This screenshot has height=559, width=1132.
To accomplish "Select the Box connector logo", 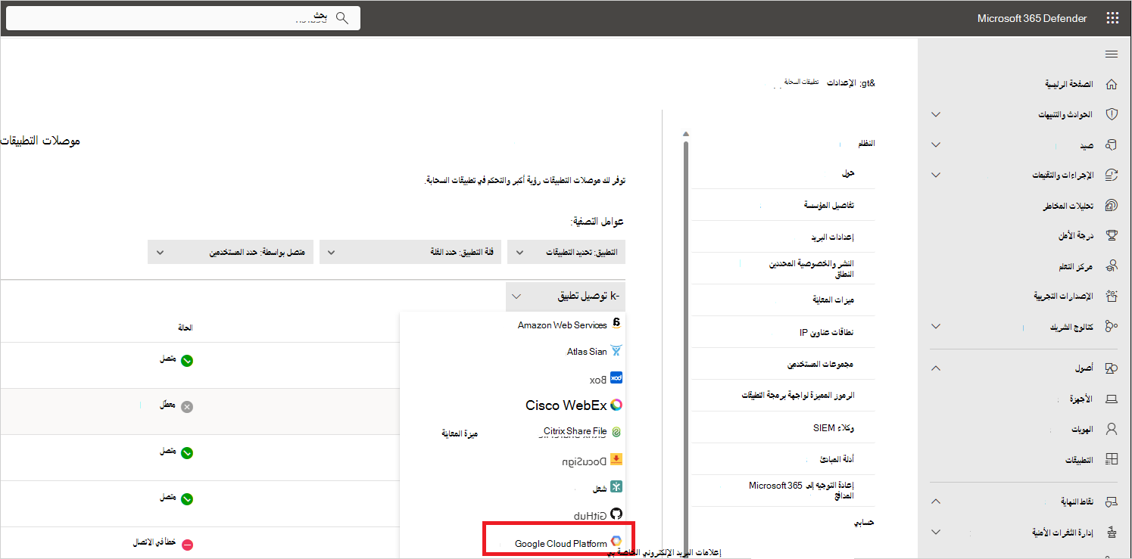I will 616,377.
